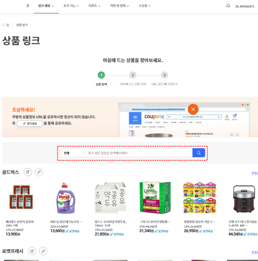Select the Persil detergent product image
Screen dimensions: 258x261
(x=66, y=198)
